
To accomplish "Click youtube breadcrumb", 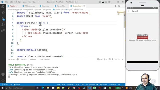I will tap(38, 9).
